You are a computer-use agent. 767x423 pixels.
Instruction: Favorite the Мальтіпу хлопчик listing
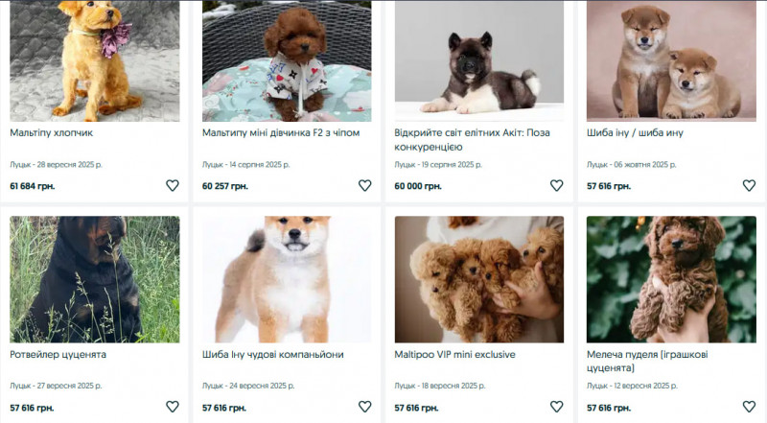point(173,186)
